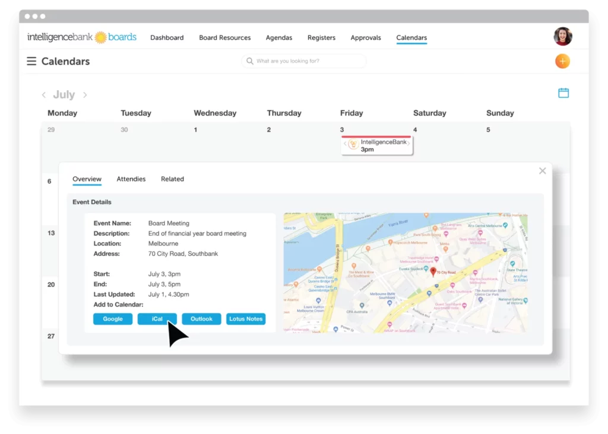
Task: Open the hamburger menu beside Calendars
Action: 31,61
